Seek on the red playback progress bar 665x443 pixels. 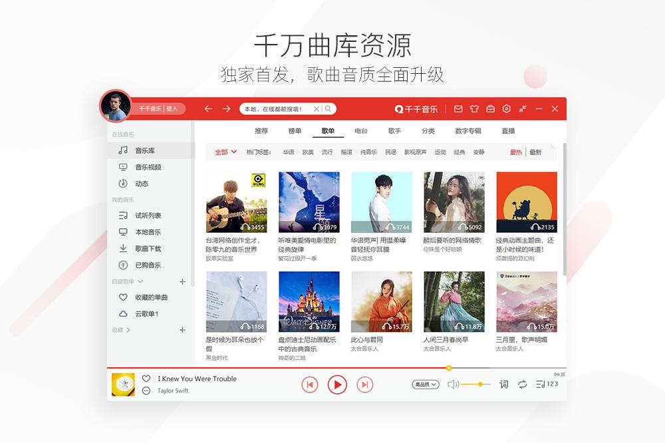(336, 368)
